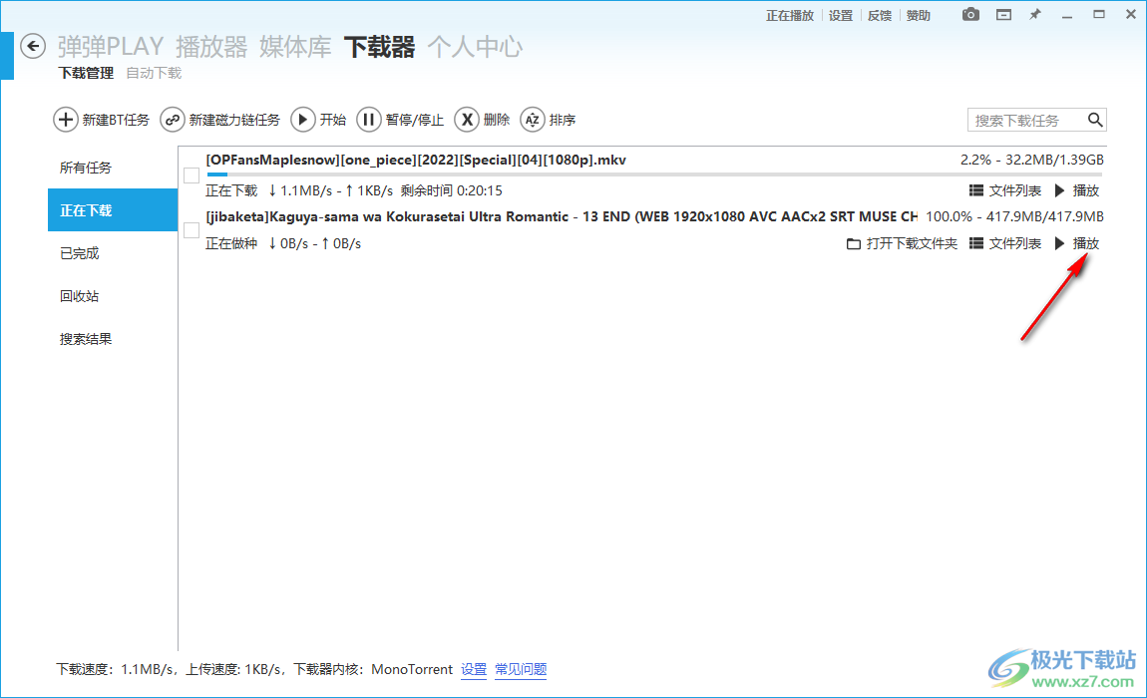
Task: Take a screenshot with camera icon
Action: (x=970, y=15)
